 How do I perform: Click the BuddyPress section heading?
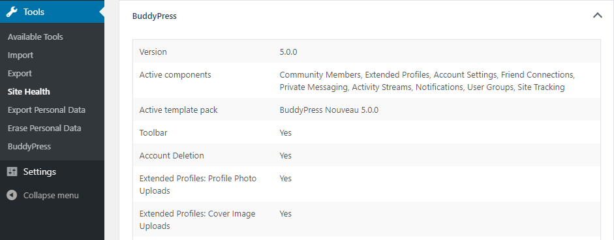[x=154, y=16]
